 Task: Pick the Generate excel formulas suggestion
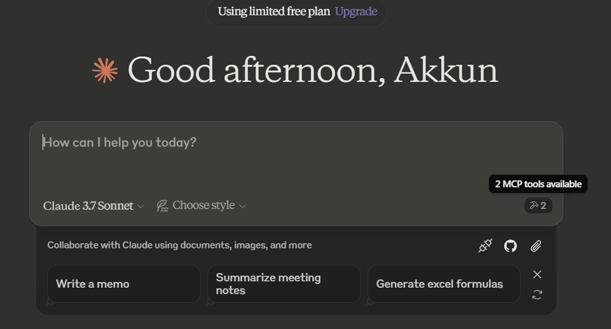[x=444, y=284]
